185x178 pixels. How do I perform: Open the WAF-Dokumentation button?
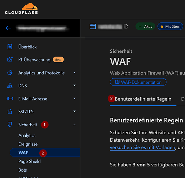pyautogui.click(x=138, y=82)
